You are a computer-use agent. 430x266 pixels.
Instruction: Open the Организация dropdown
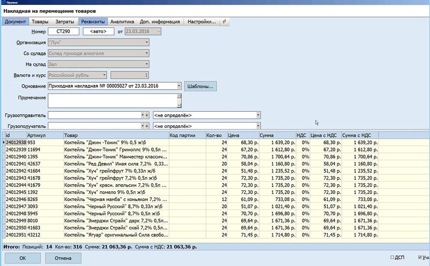pyautogui.click(x=147, y=42)
